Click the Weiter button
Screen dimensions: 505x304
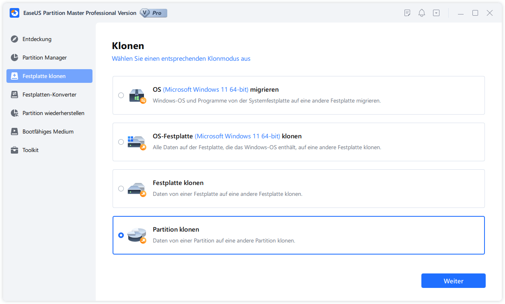coord(454,281)
